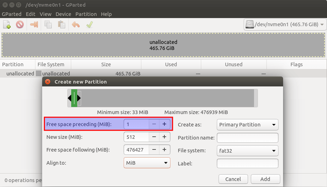This screenshot has height=187, width=327.
Task: Click the Partition name text field
Action: (247, 138)
